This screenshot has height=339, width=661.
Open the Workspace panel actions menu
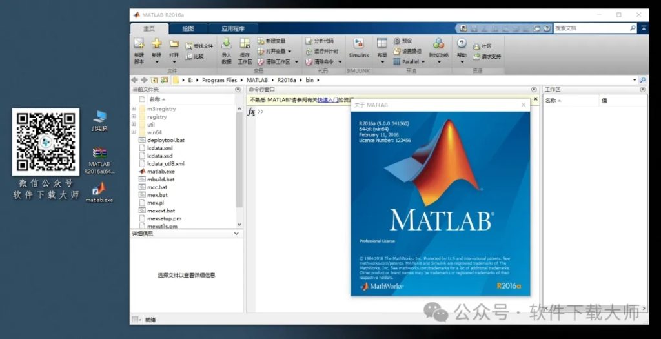coord(642,89)
